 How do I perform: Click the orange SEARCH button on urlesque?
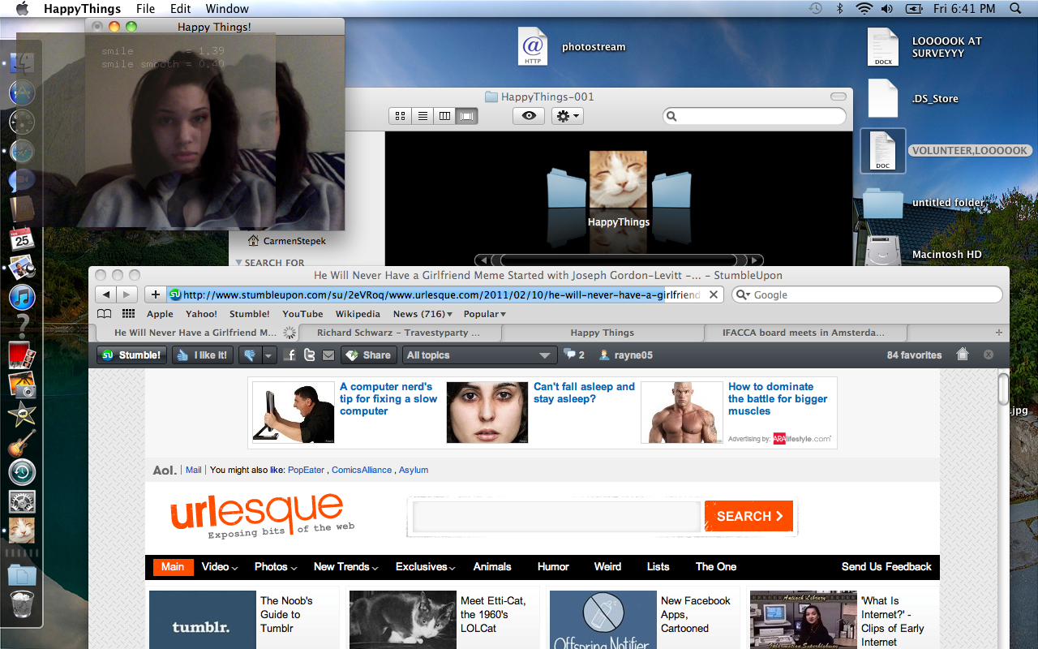coord(748,516)
